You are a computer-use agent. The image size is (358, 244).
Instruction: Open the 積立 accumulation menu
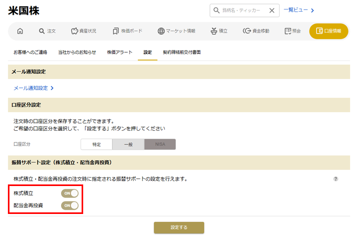(218, 31)
